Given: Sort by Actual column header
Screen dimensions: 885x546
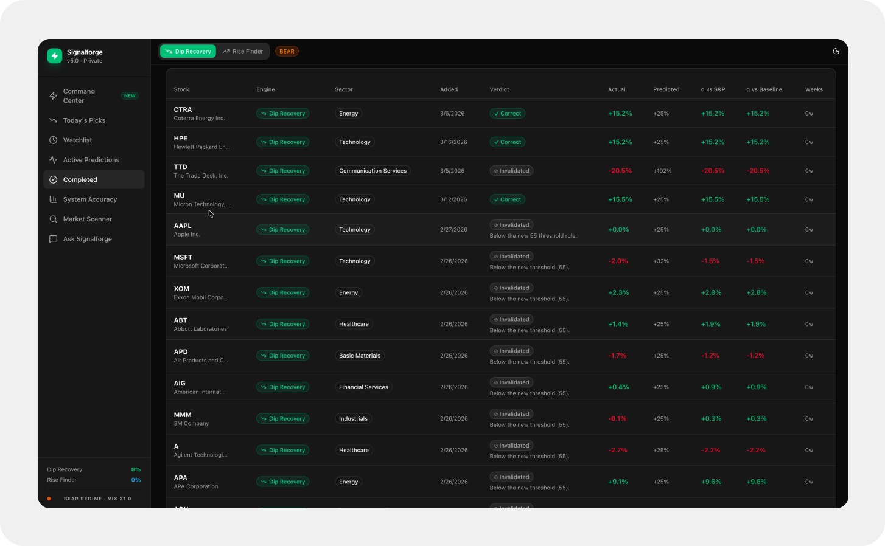Looking at the screenshot, I should pos(617,89).
